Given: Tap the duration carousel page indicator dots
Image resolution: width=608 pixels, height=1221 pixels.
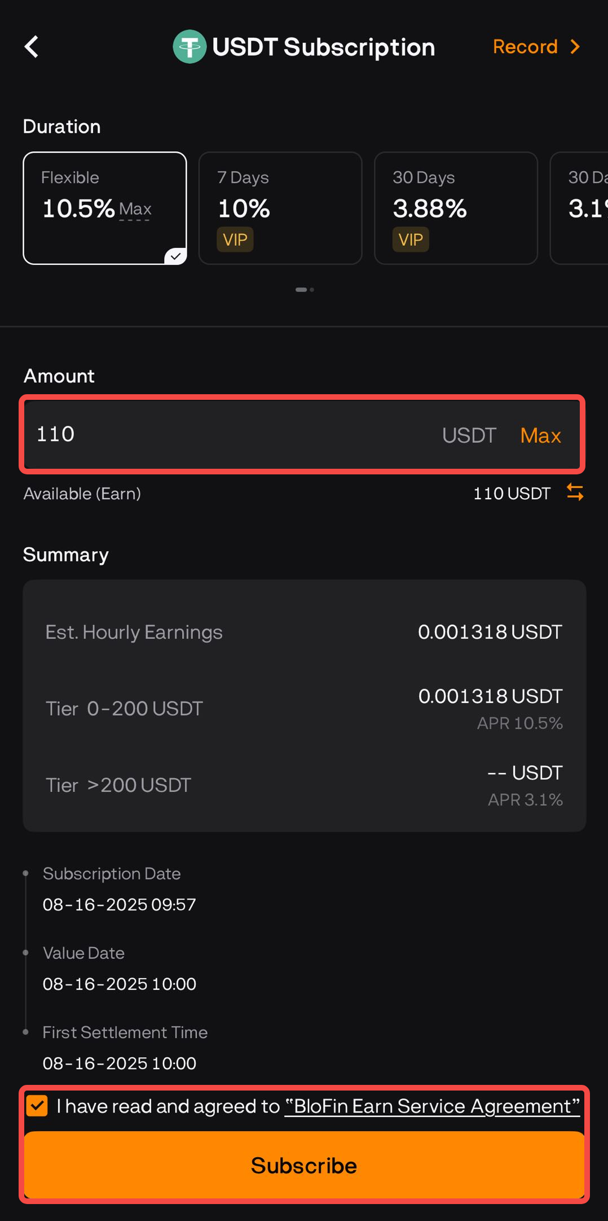Looking at the screenshot, I should pos(305,290).
